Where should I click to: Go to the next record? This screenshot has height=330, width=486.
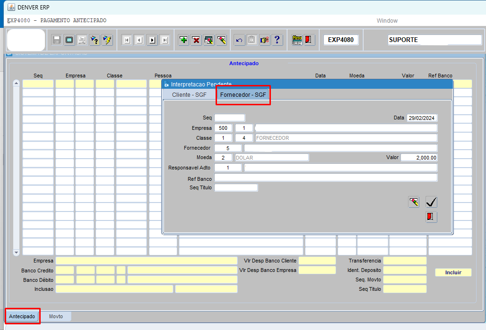tap(152, 40)
